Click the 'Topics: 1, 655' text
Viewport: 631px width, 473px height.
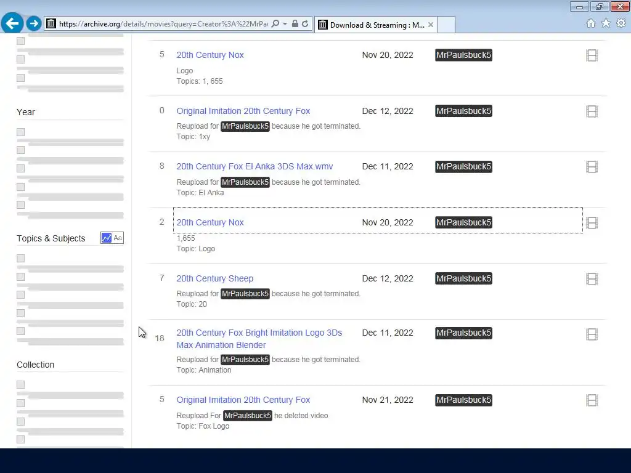pyautogui.click(x=200, y=81)
